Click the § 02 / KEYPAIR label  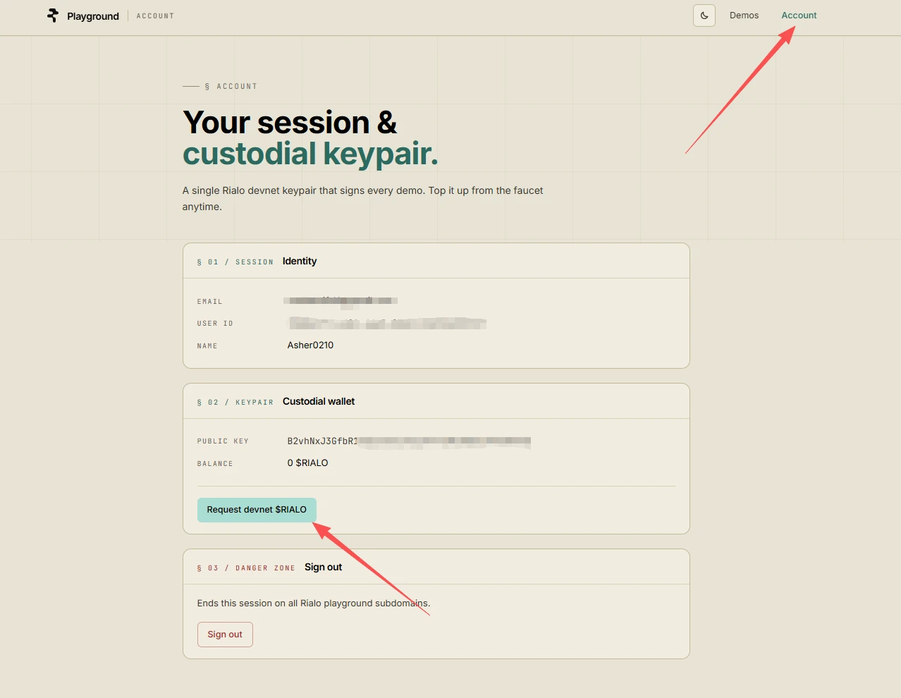235,403
